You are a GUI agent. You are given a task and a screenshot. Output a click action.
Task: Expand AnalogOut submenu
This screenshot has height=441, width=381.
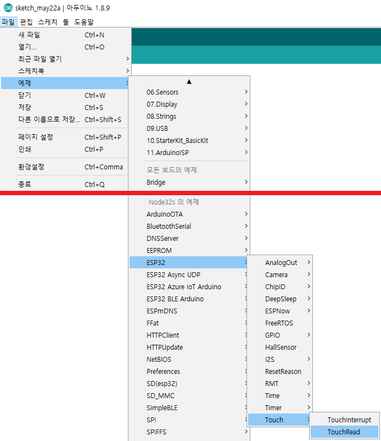[x=279, y=263]
